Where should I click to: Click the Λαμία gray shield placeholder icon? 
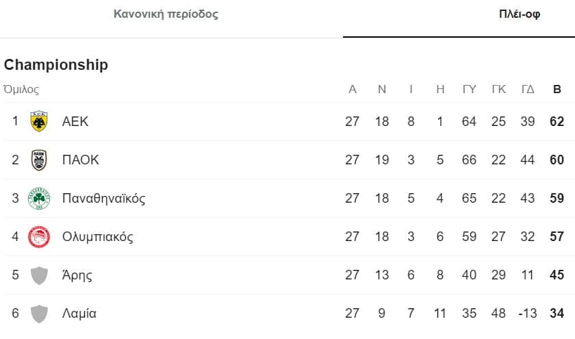[x=39, y=314]
